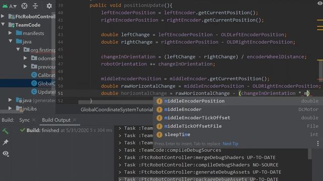The image size is (323, 181).
Task: Expand the manifests folder
Action: pyautogui.click(x=10, y=33)
